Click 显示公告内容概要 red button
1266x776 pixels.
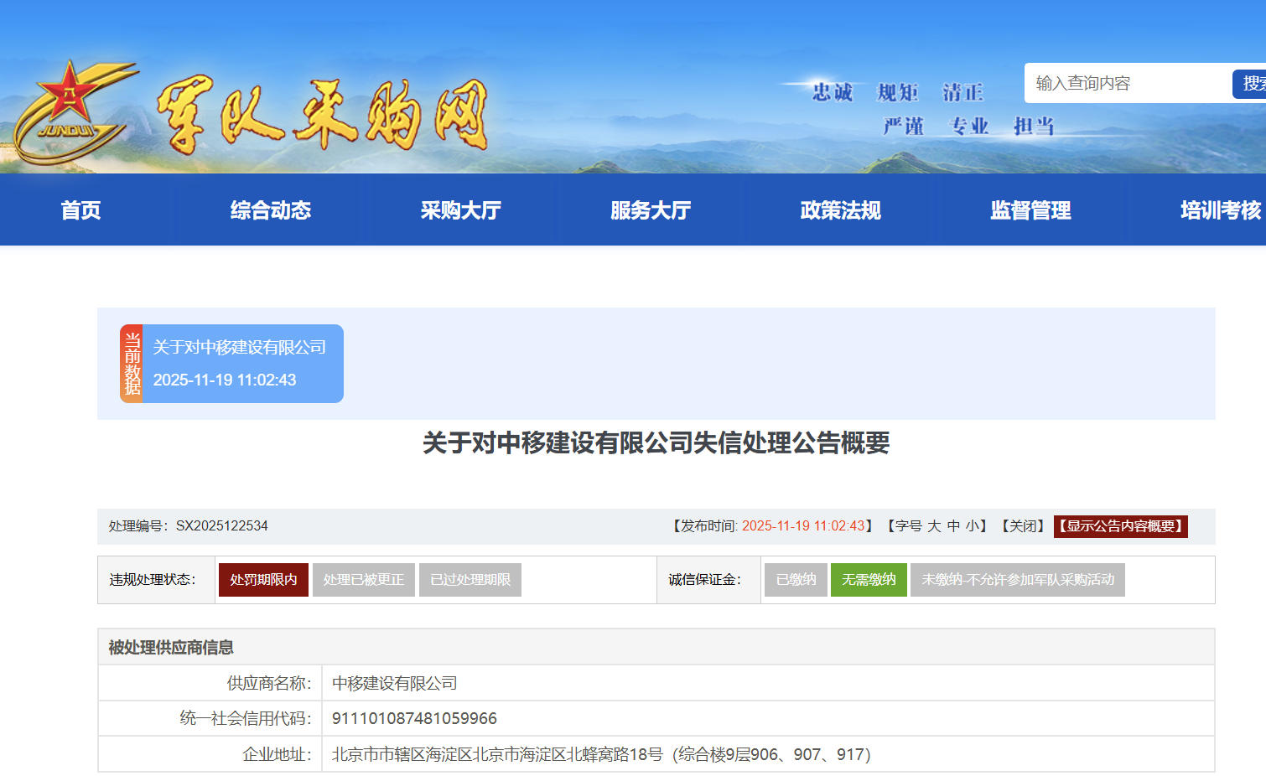pyautogui.click(x=1120, y=526)
